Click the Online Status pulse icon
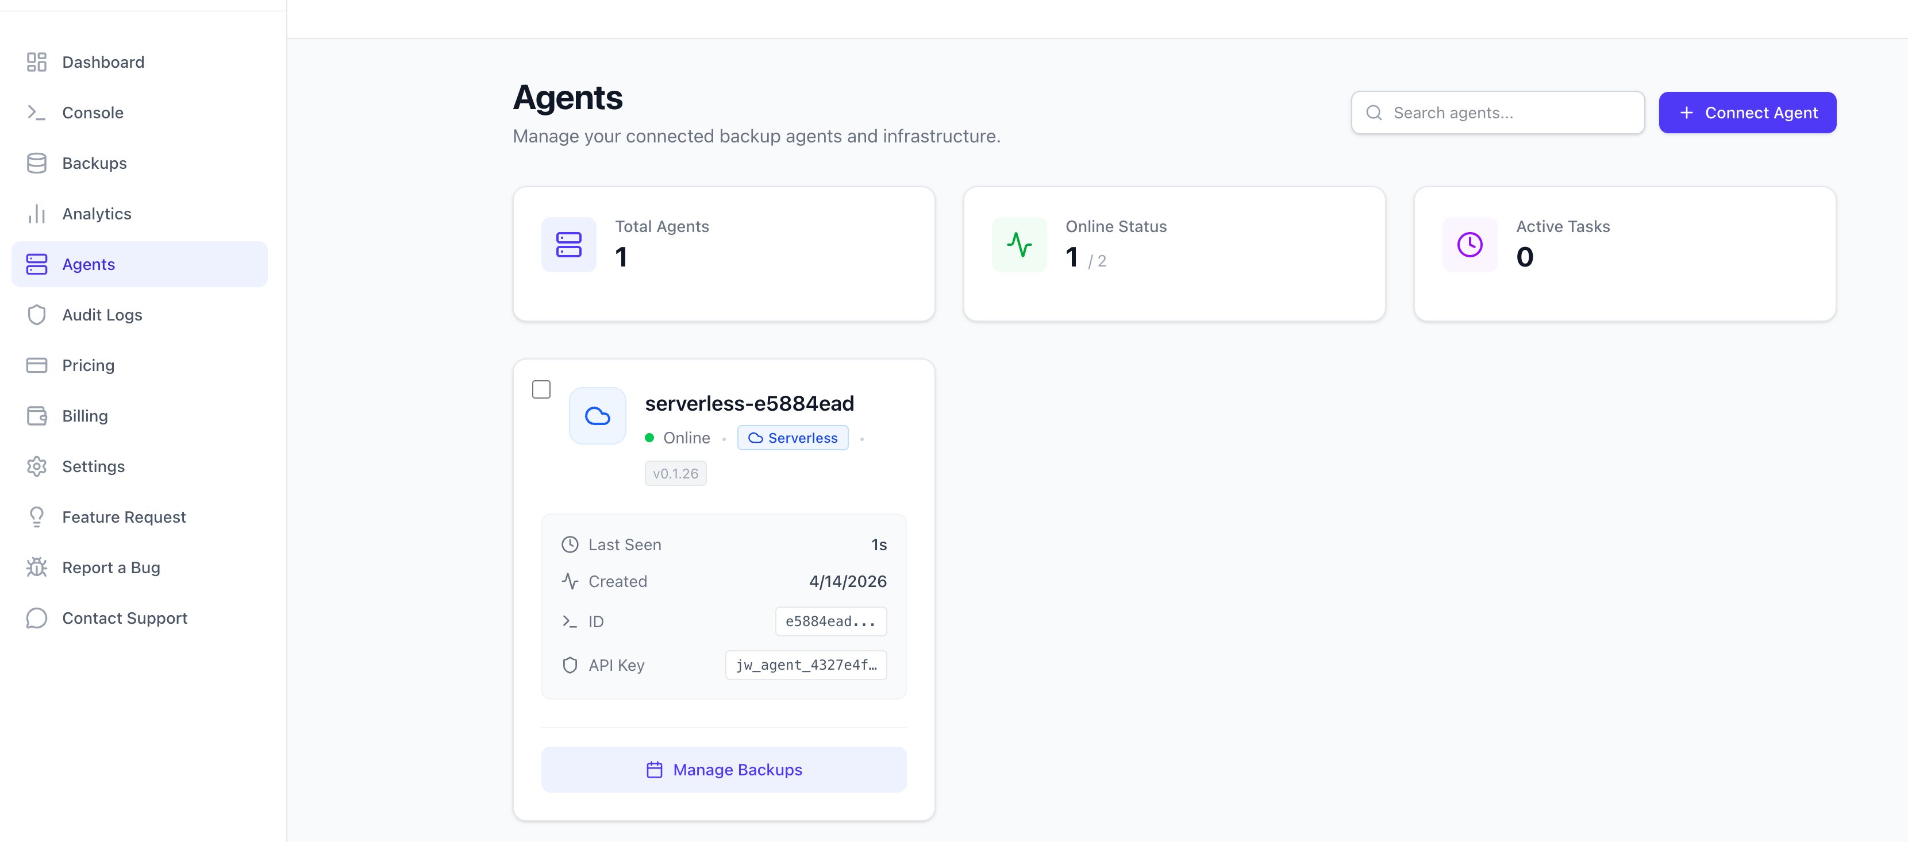The height and width of the screenshot is (842, 1908). click(x=1019, y=244)
